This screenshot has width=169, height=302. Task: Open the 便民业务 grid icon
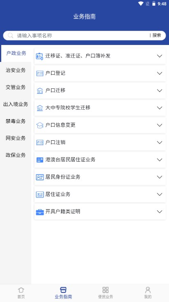[x=105, y=290]
